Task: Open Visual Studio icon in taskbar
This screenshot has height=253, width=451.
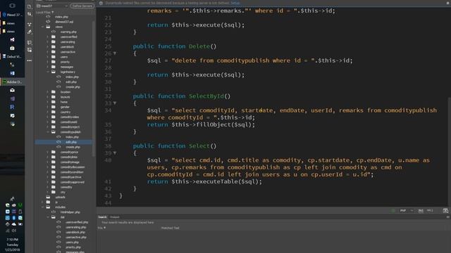Action: [x=12, y=39]
